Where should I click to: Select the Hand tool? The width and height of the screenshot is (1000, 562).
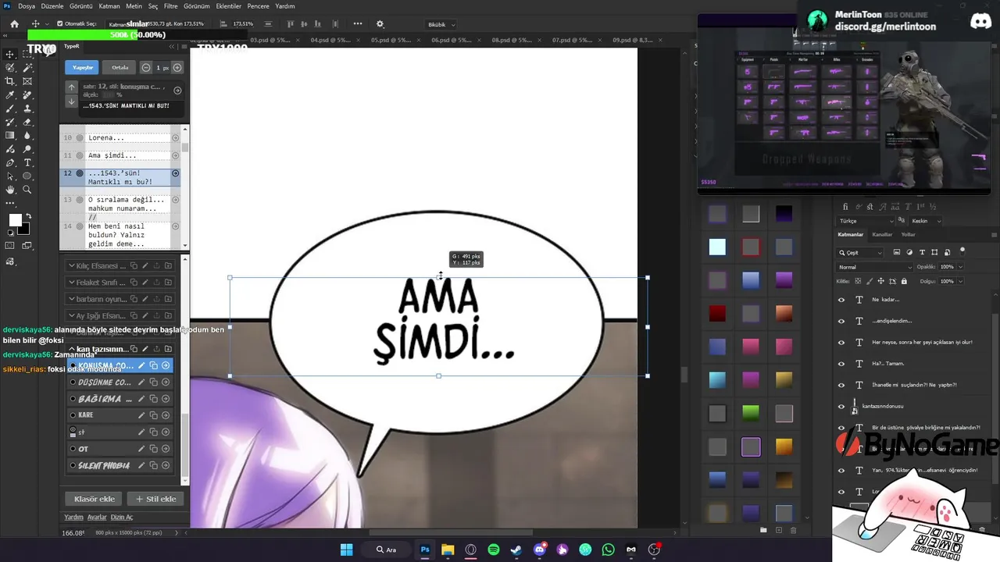tap(10, 190)
